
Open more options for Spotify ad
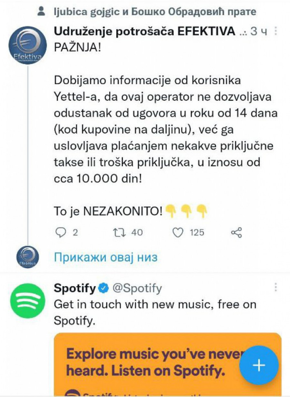(276, 287)
